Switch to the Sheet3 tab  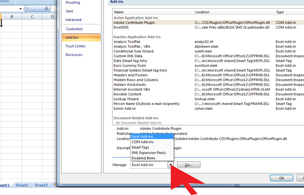coord(41,185)
